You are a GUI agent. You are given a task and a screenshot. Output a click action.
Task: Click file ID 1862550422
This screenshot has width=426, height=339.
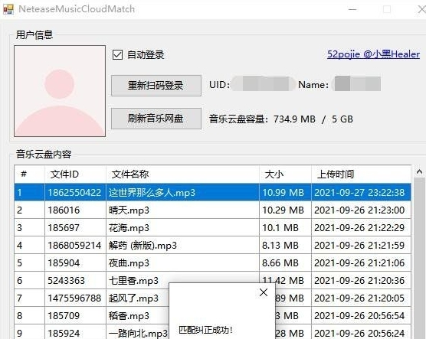tap(74, 193)
